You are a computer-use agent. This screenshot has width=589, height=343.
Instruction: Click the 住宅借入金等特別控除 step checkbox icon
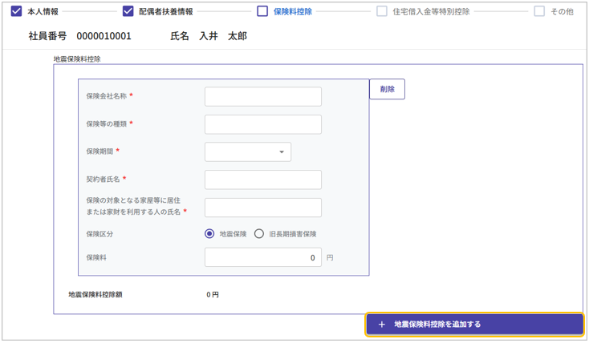382,11
